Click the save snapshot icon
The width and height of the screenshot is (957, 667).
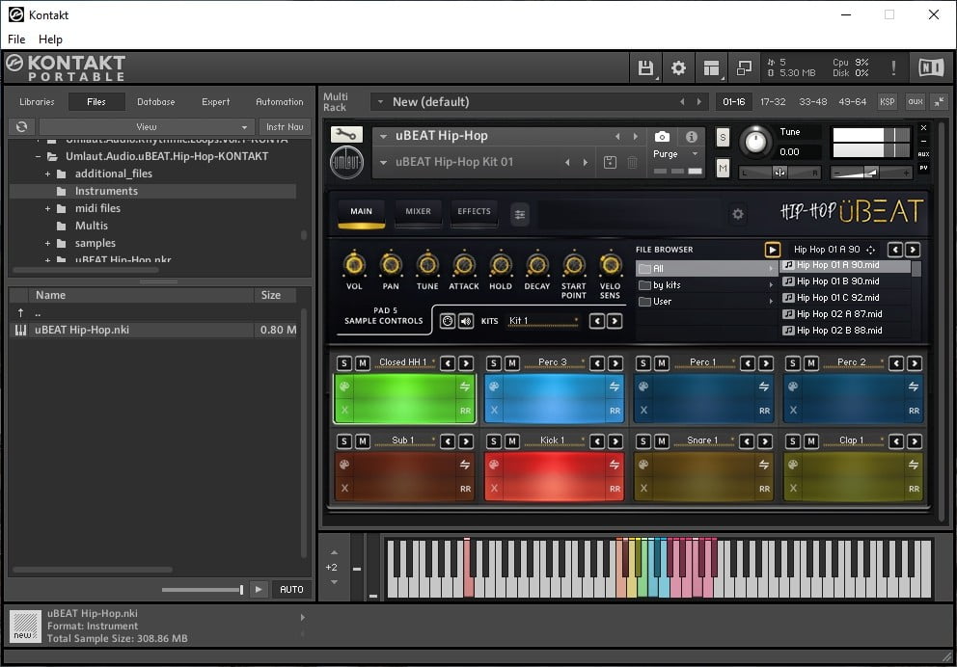pyautogui.click(x=610, y=162)
